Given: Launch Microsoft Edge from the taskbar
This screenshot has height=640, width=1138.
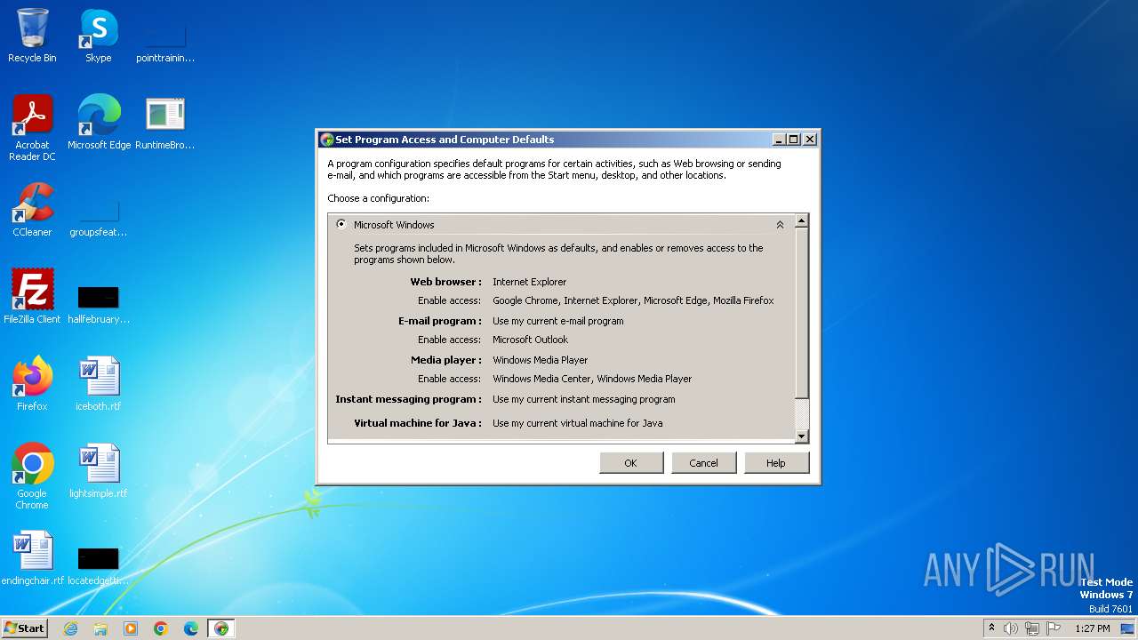Looking at the screenshot, I should [191, 628].
